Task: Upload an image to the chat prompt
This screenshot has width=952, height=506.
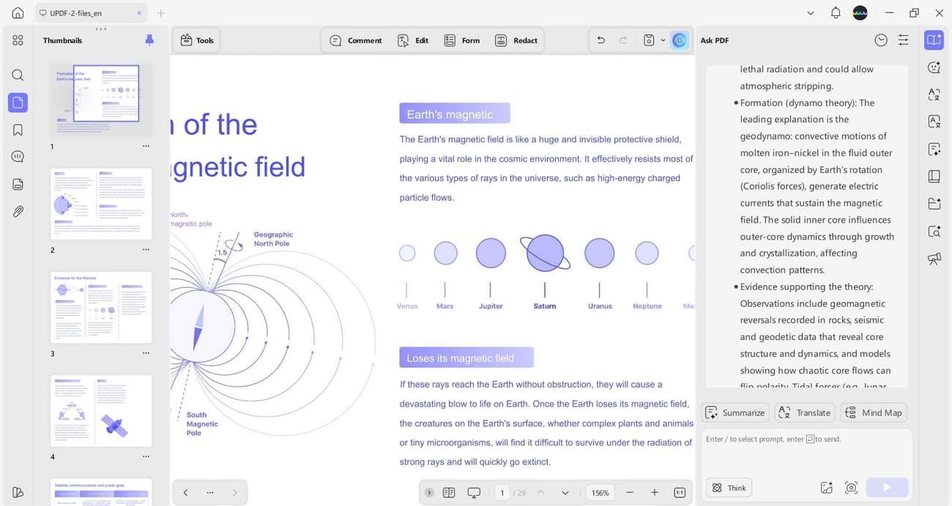Action: (x=826, y=488)
